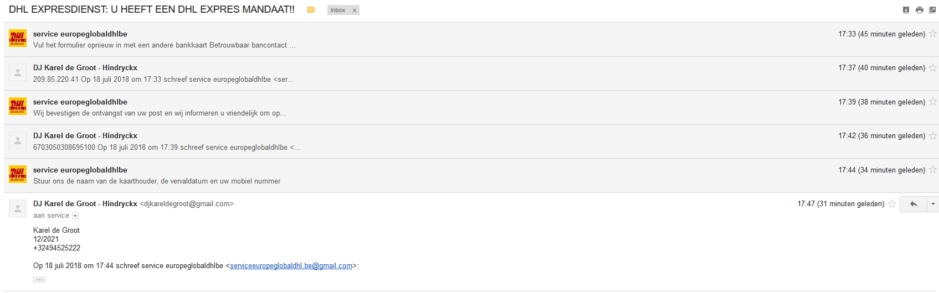Star the 17:37 Karel de Groot reply
This screenshot has height=293, width=939.
coord(933,67)
